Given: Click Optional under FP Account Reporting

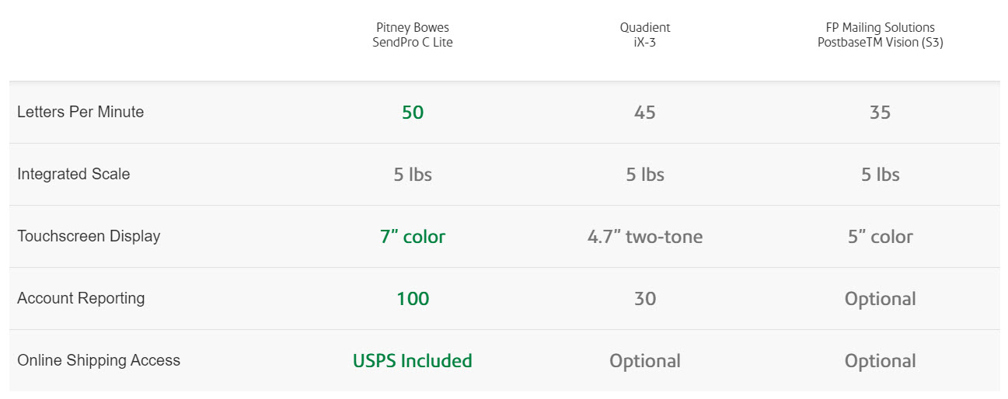Looking at the screenshot, I should pos(881,299).
